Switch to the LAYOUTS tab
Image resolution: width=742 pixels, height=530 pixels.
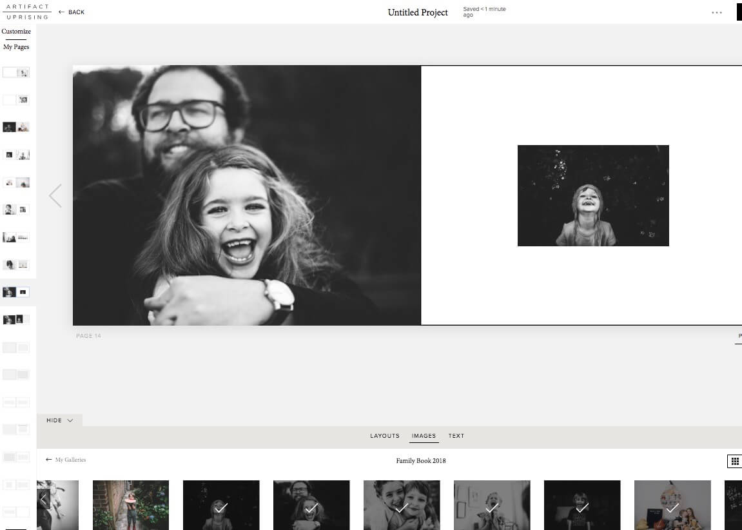[385, 436]
